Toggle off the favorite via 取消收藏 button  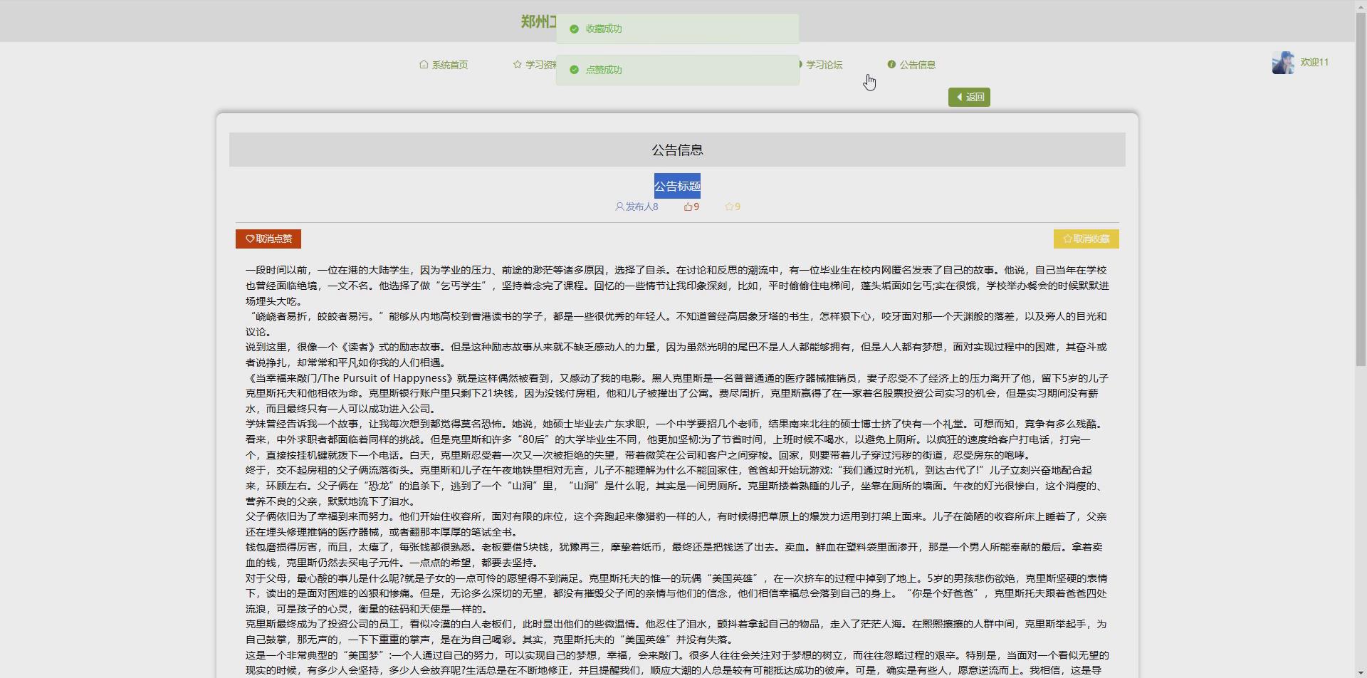(x=1086, y=239)
